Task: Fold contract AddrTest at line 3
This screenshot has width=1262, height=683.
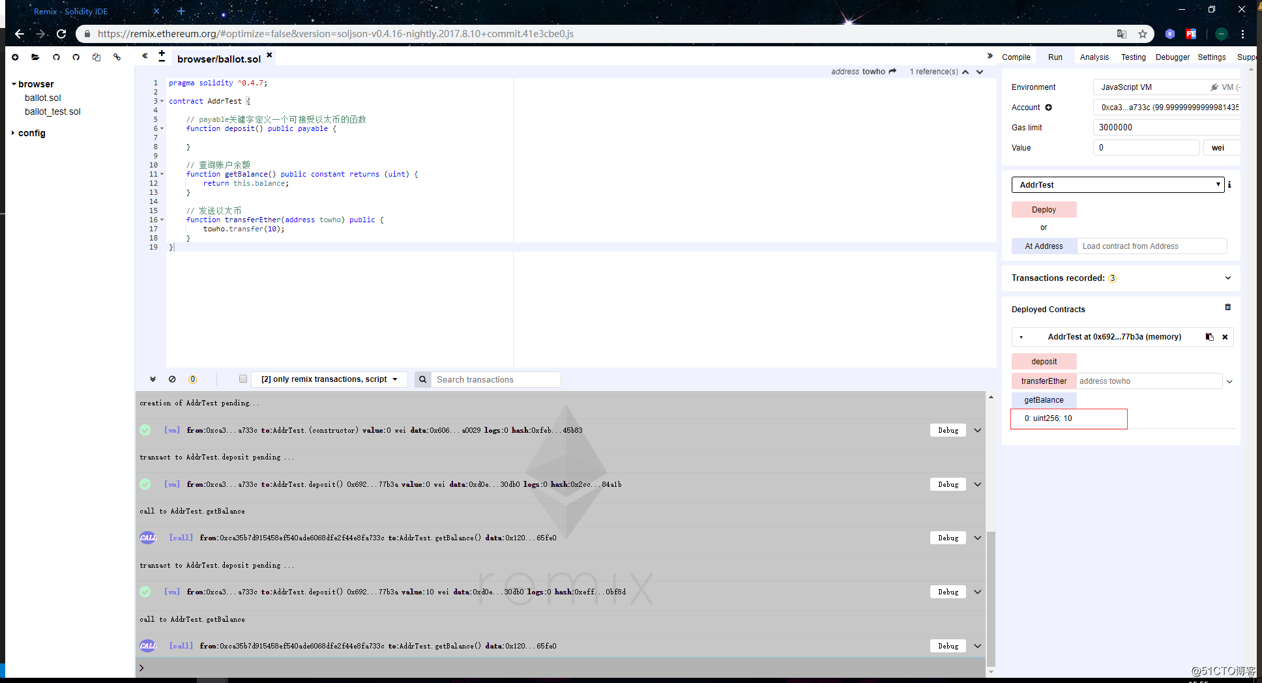Action: (x=162, y=102)
